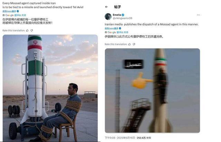Thumbs up Emelia's post translation

coord(129,44)
